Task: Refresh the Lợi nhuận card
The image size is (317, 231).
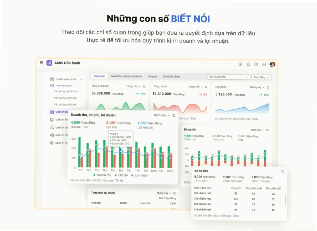Action: pos(268,87)
